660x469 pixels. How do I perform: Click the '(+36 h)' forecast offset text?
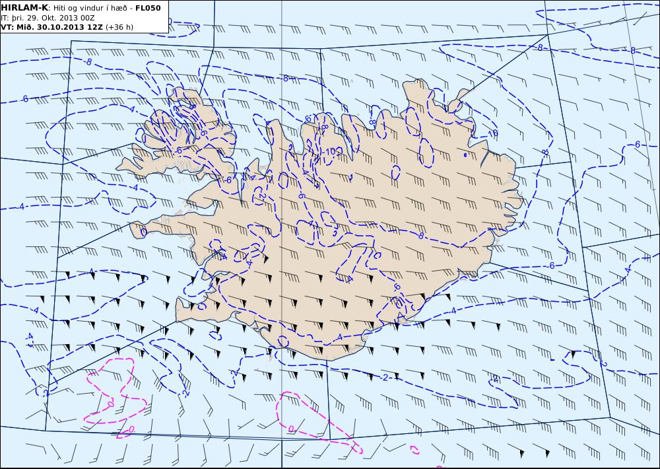[x=119, y=27]
